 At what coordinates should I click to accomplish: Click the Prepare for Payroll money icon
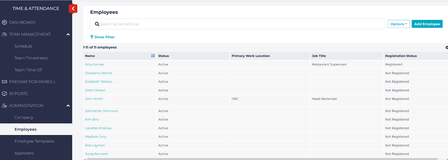click(4, 82)
